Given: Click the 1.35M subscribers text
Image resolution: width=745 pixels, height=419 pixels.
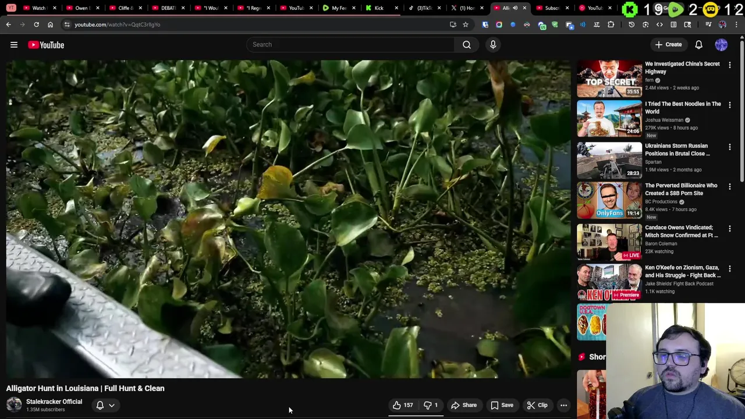Looking at the screenshot, I should (x=45, y=410).
